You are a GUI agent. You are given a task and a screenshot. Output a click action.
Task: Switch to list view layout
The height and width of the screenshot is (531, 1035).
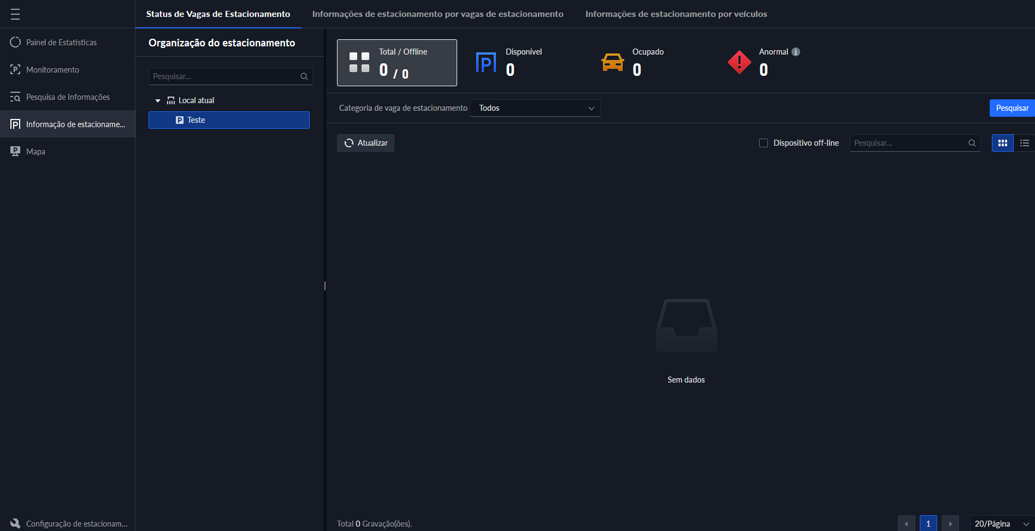[1024, 143]
